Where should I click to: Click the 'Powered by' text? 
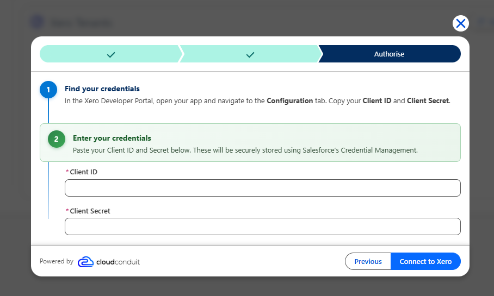(x=57, y=261)
